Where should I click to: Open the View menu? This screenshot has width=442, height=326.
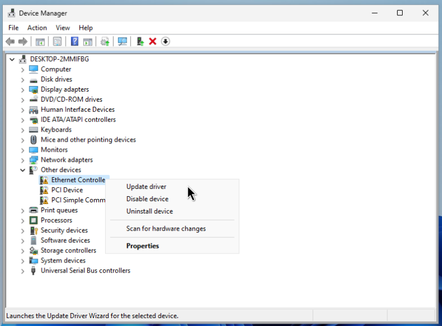pyautogui.click(x=63, y=28)
